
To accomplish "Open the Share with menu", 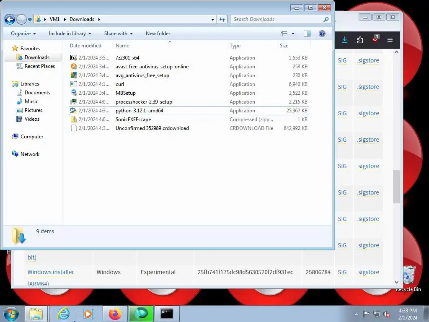I will [x=118, y=34].
